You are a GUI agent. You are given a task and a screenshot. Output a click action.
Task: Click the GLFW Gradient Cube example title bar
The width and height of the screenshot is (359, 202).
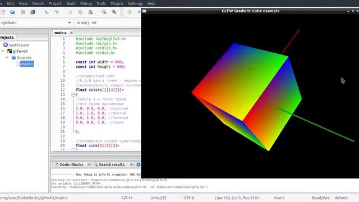pos(251,11)
